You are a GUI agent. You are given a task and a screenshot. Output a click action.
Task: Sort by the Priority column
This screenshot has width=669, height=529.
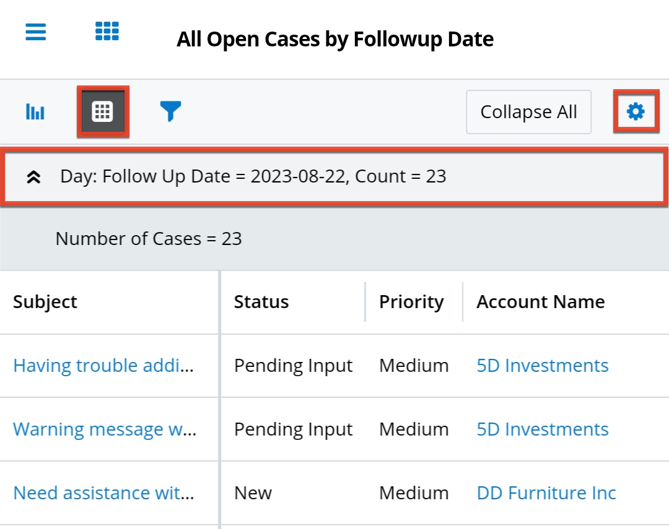pyautogui.click(x=411, y=302)
